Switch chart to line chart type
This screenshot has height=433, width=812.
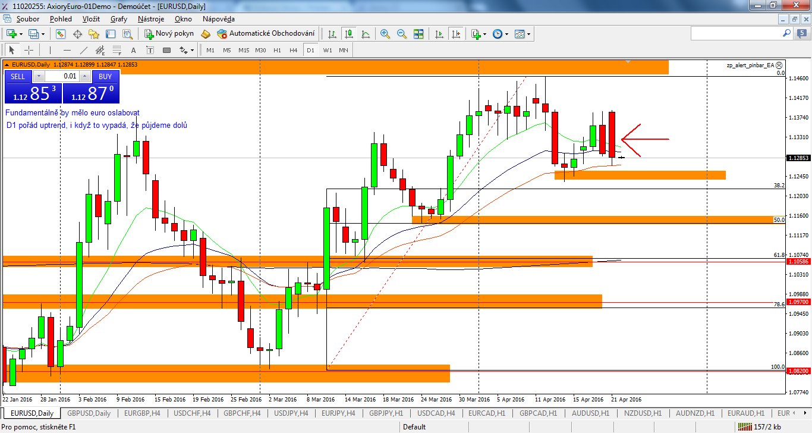(x=366, y=34)
